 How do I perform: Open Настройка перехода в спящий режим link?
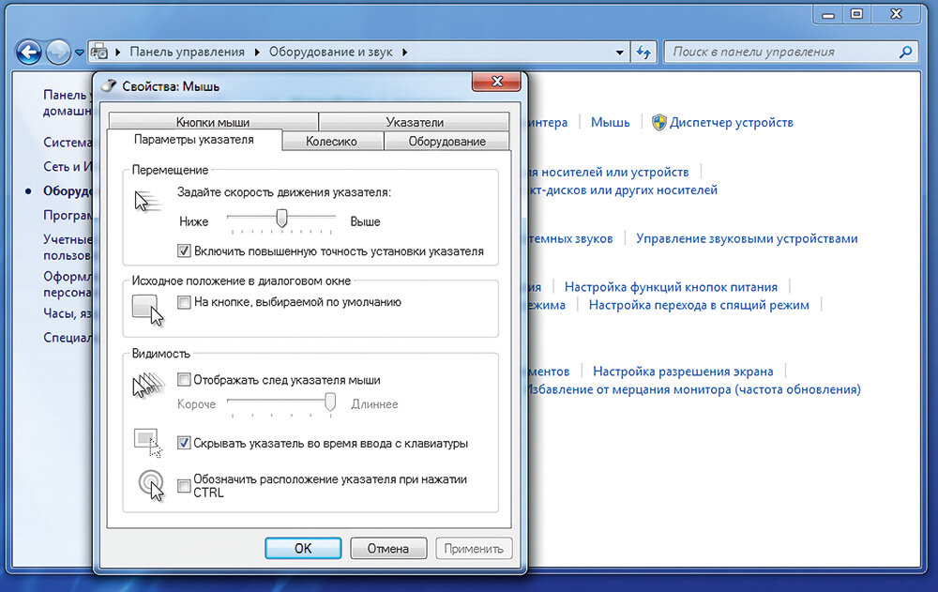(x=699, y=305)
